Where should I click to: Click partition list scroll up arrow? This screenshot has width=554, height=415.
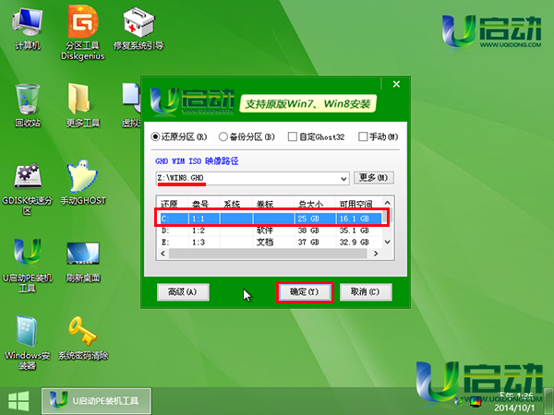click(x=387, y=203)
